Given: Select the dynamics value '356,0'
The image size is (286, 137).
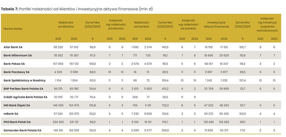Looking at the screenshot, I should point(165,130).
